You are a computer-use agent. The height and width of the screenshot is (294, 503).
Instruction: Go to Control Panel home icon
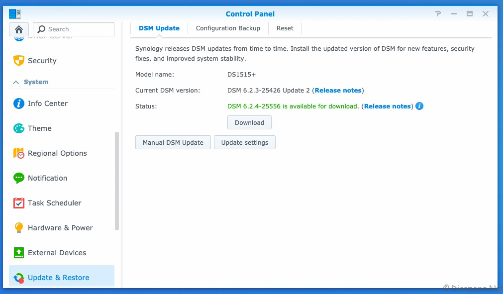click(19, 29)
